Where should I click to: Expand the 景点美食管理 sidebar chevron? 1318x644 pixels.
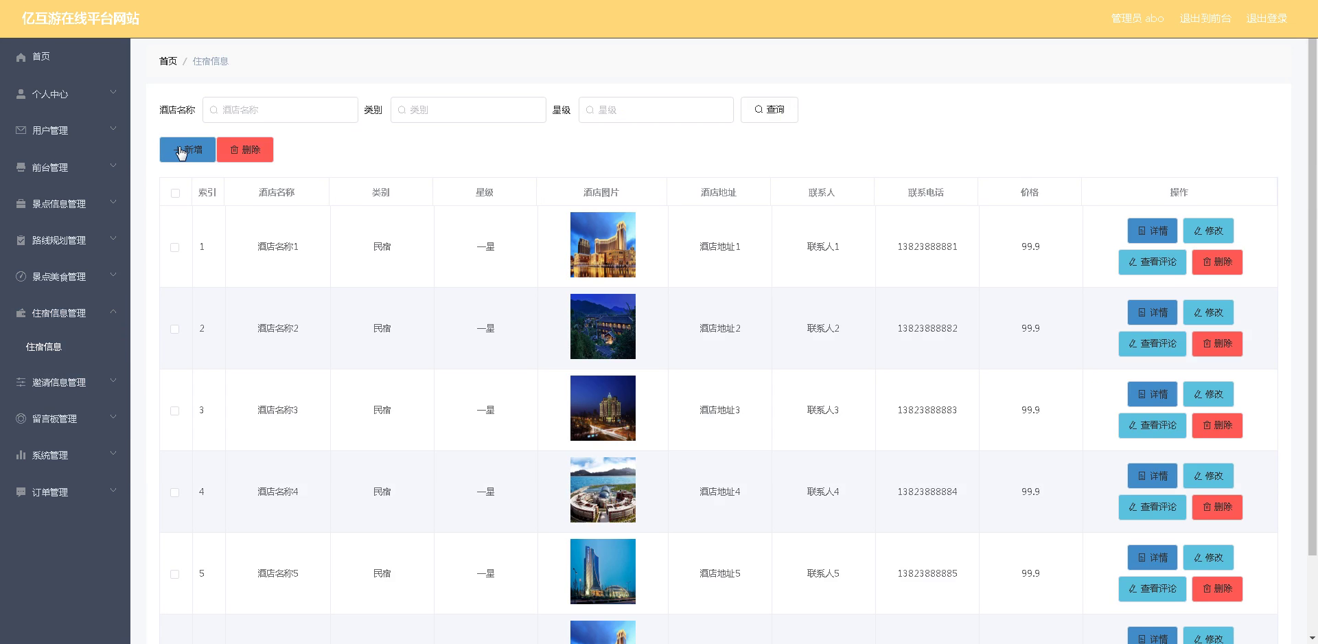pyautogui.click(x=113, y=275)
